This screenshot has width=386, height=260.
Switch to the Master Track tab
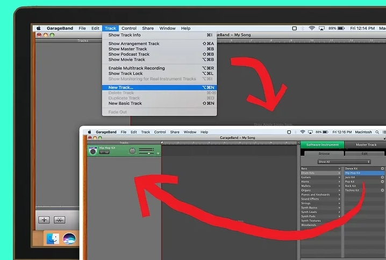pos(366,145)
